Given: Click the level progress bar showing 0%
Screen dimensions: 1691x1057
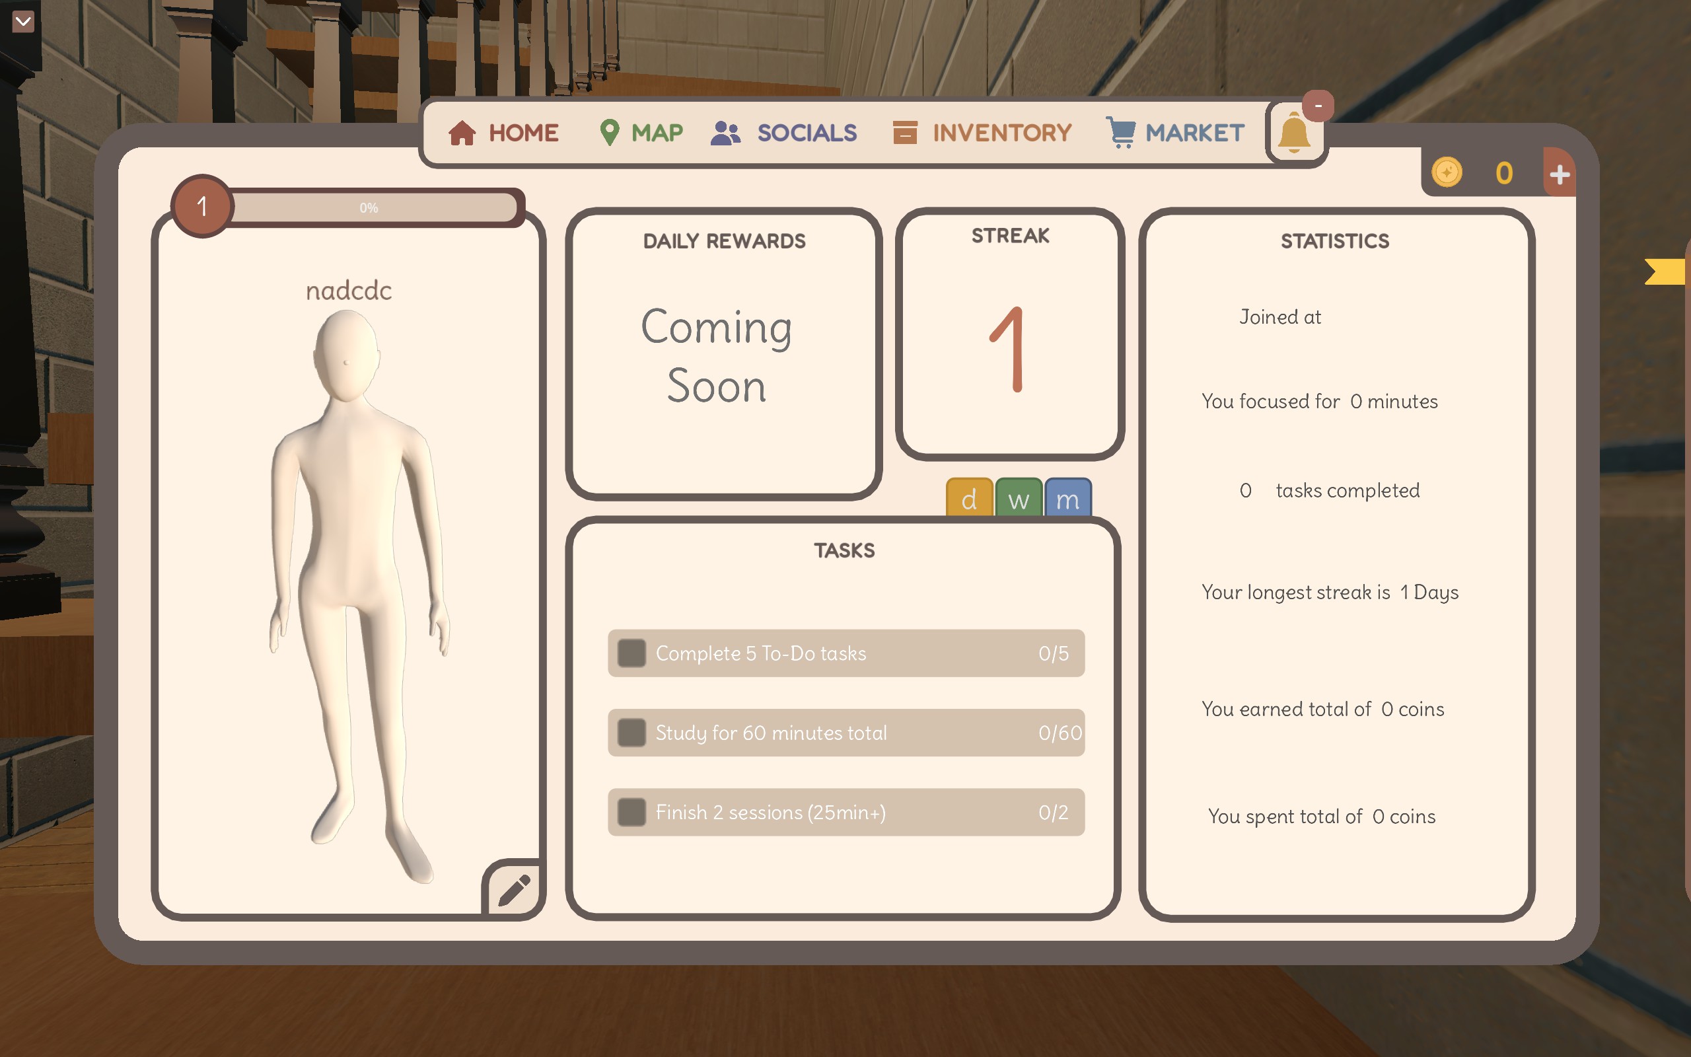Looking at the screenshot, I should pos(369,207).
